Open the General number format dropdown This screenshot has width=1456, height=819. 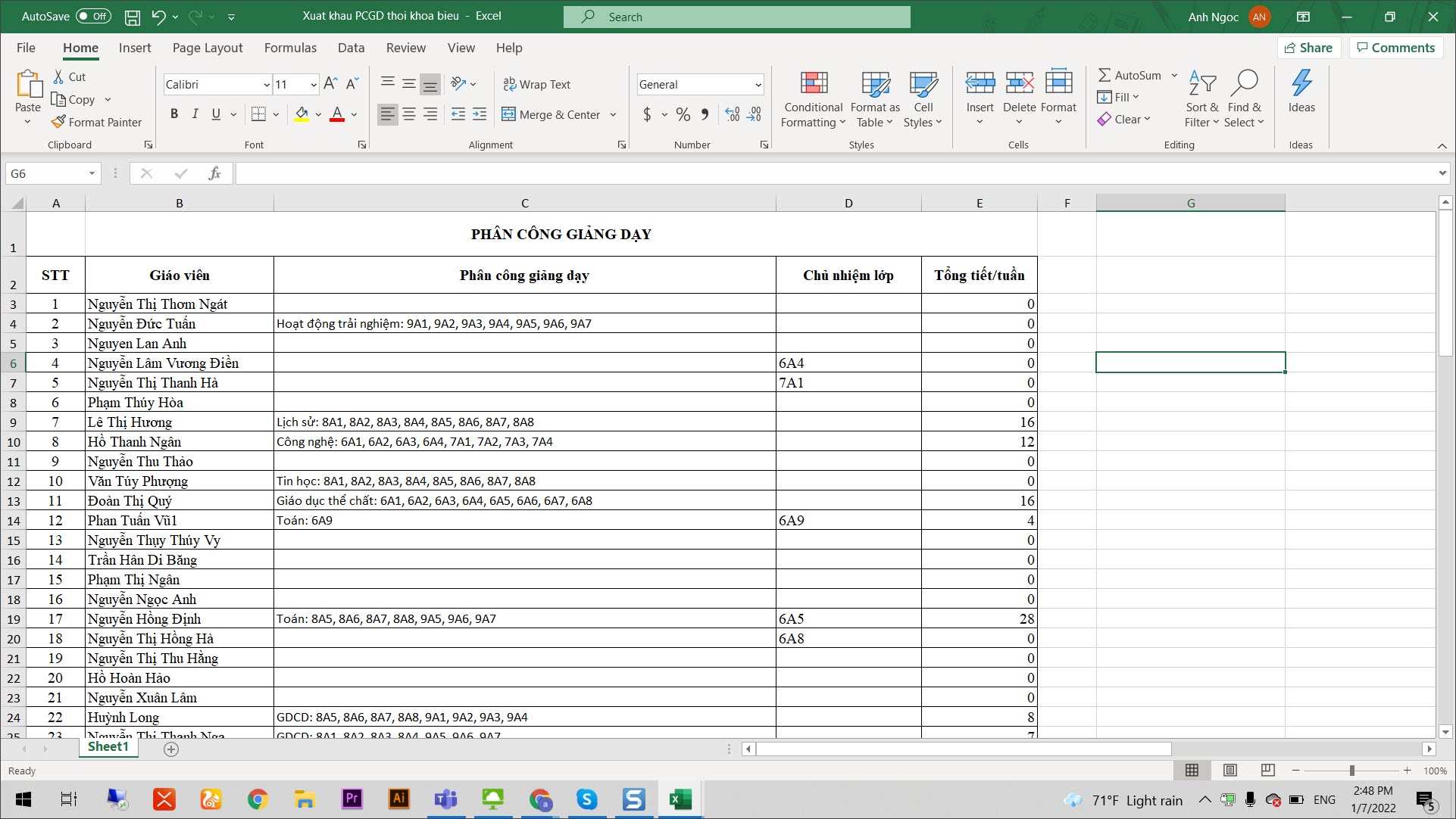coord(758,85)
